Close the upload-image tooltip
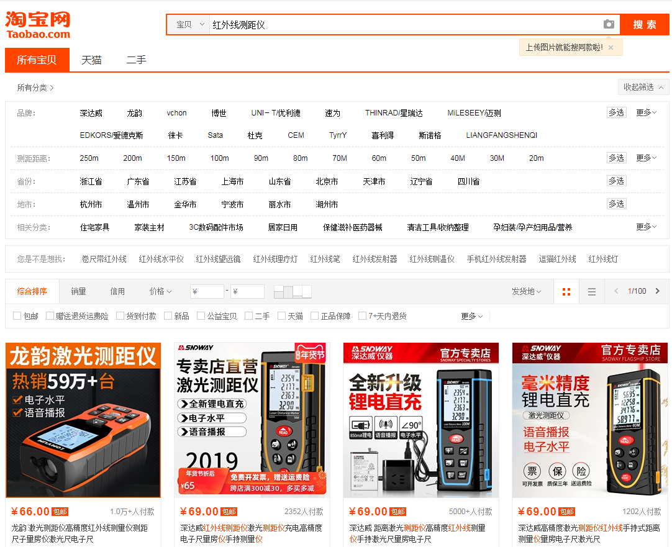The width and height of the screenshot is (672, 547). coord(611,48)
